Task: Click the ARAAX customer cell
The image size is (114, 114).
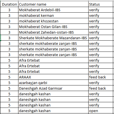Action: (x=53, y=77)
